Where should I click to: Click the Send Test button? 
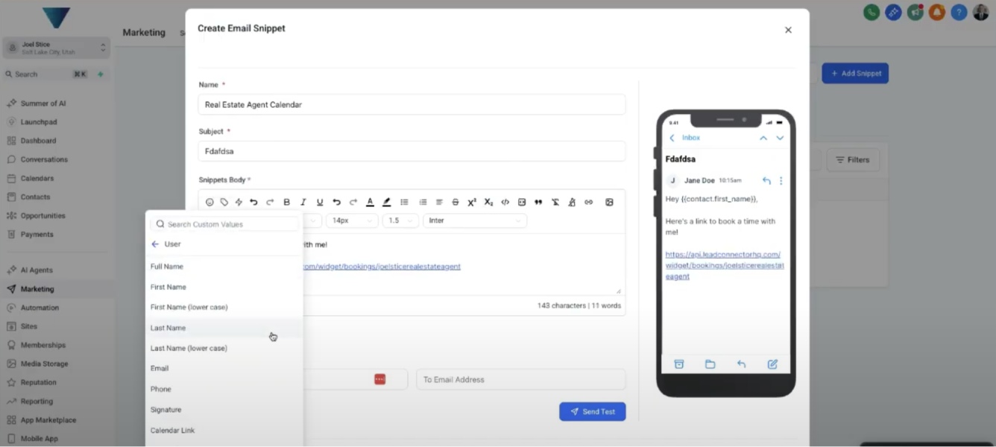(x=592, y=411)
